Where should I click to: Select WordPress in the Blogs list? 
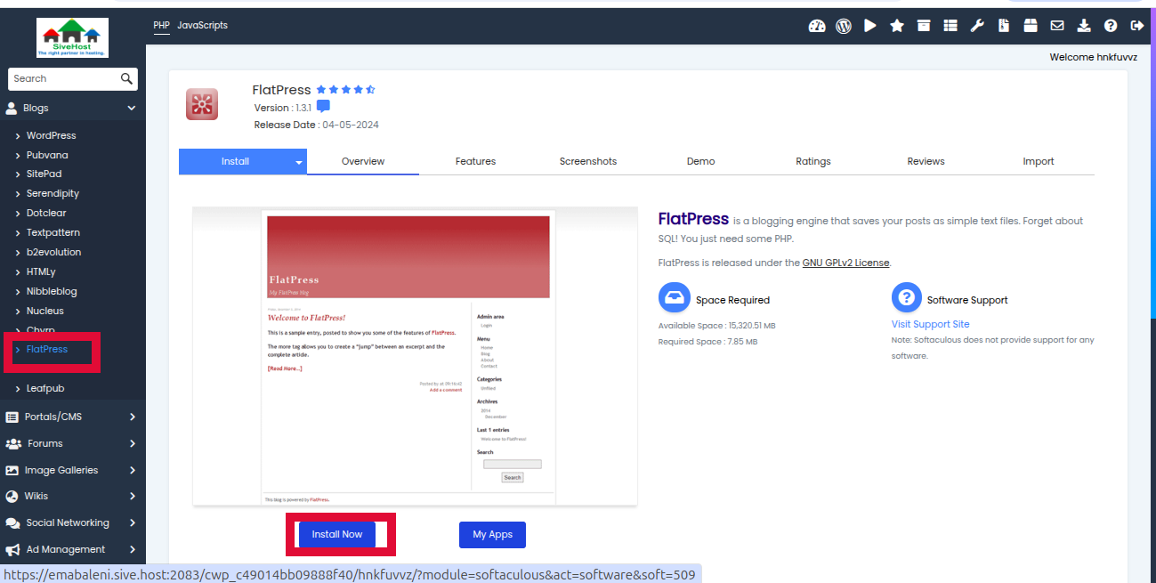51,135
